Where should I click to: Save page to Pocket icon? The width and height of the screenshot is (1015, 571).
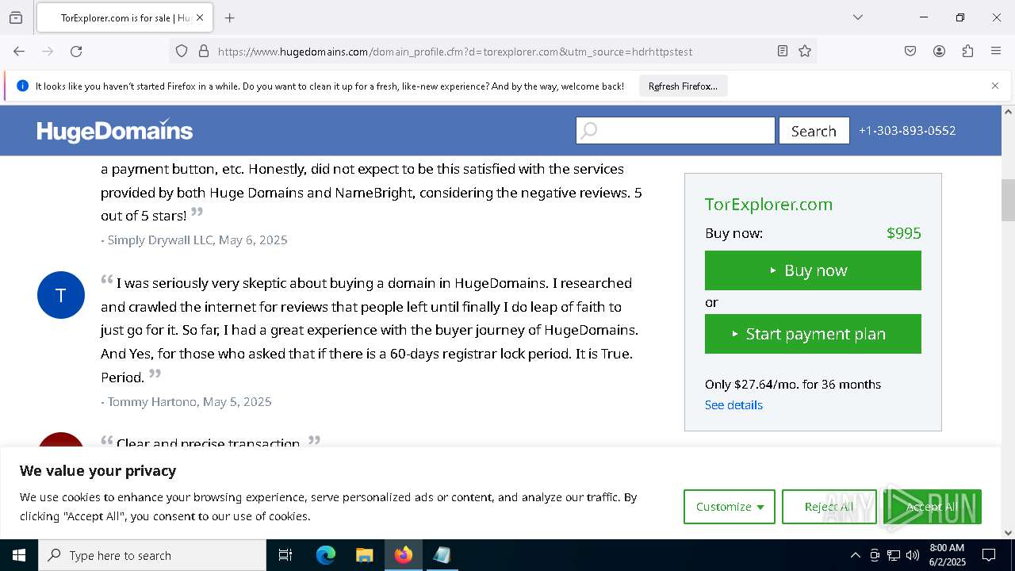tap(910, 52)
